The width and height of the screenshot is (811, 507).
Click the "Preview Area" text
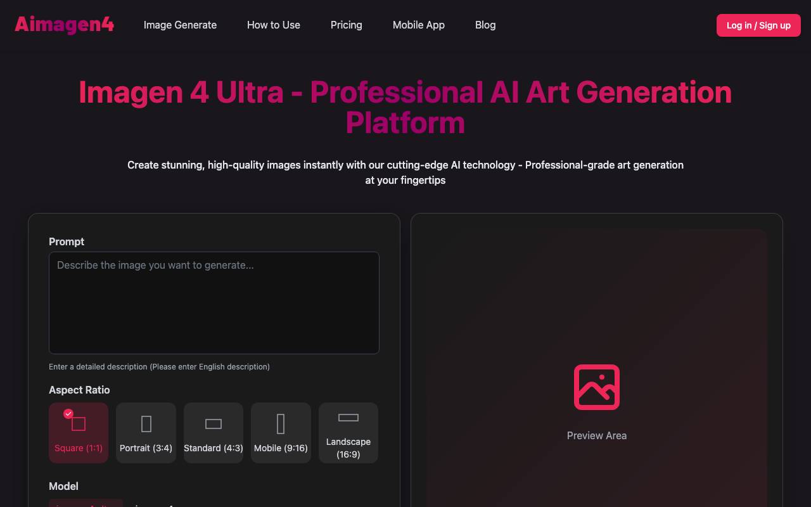click(597, 435)
